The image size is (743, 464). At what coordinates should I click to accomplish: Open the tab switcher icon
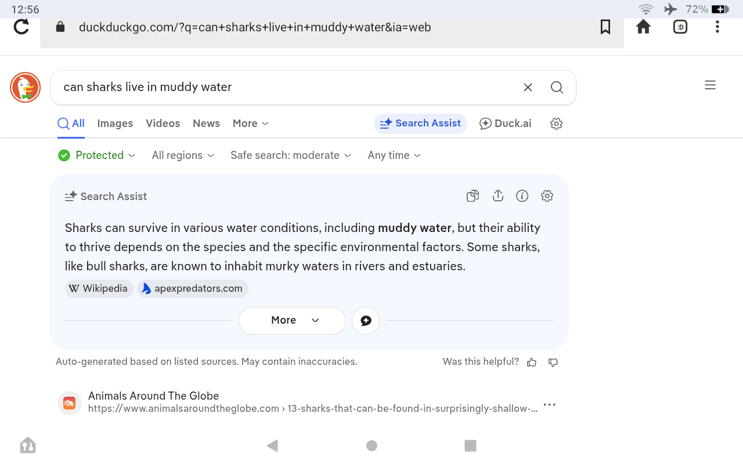(680, 27)
